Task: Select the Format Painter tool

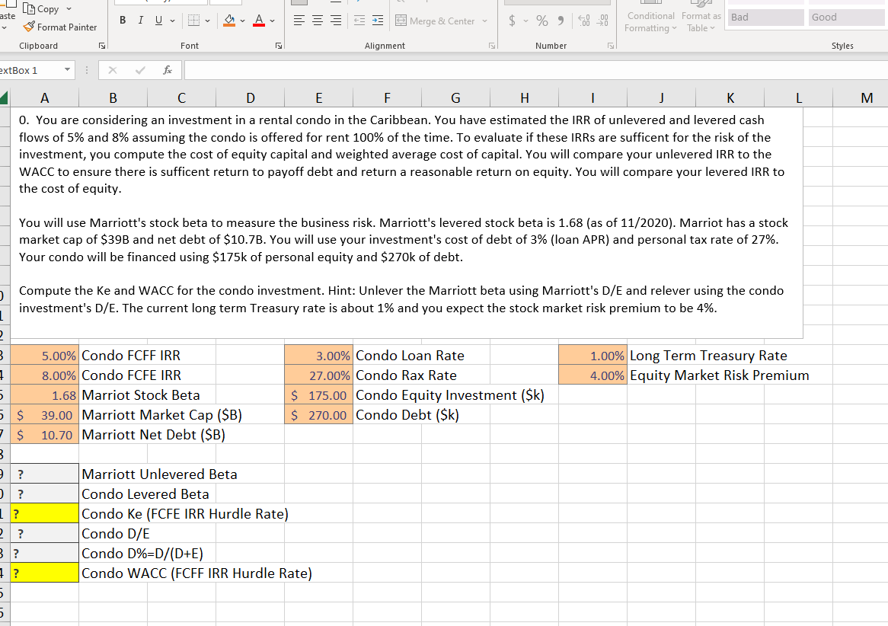Action: tap(61, 27)
